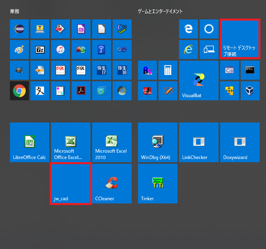This screenshot has width=266, height=249.
Task: Launch the pie chart with green check tile
Action: (81, 50)
